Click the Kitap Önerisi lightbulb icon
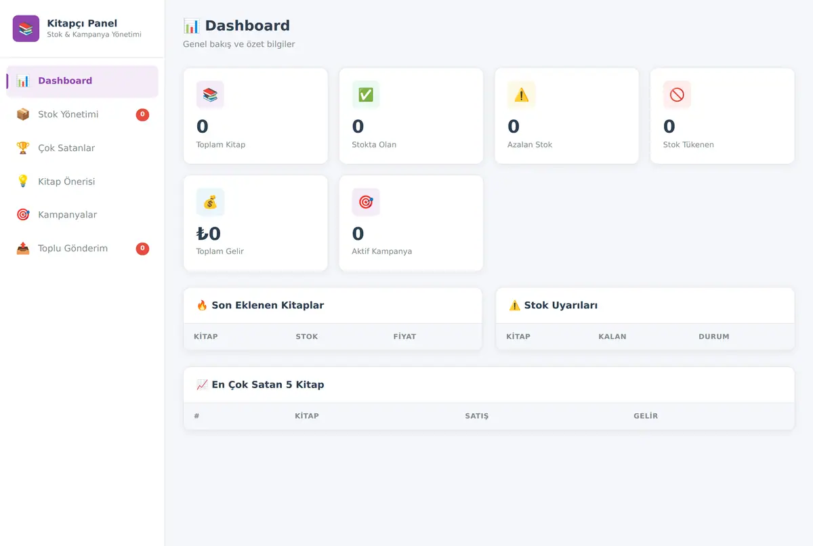The height and width of the screenshot is (546, 813). click(23, 182)
